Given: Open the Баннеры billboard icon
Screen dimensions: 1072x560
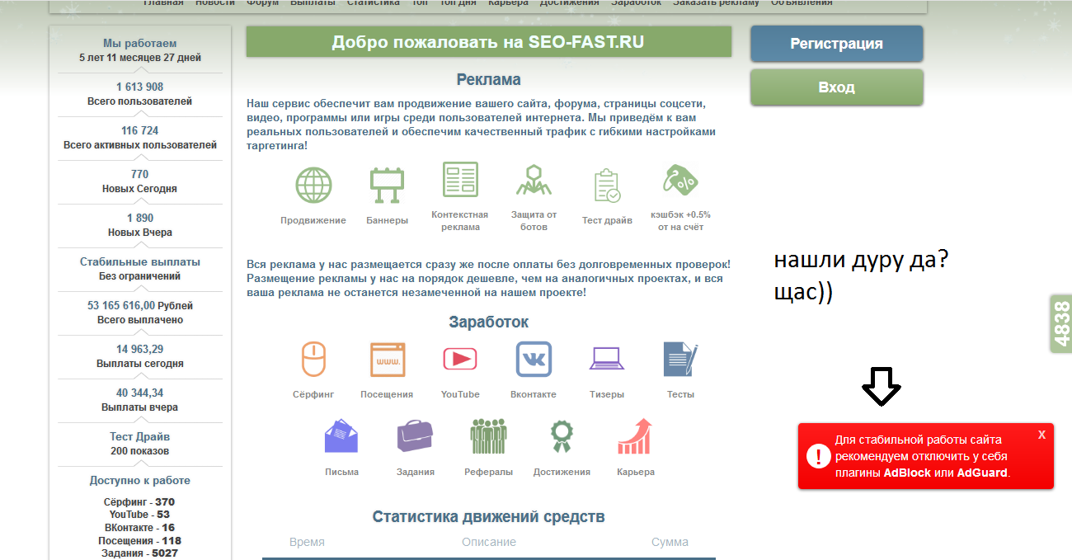Looking at the screenshot, I should pyautogui.click(x=387, y=186).
